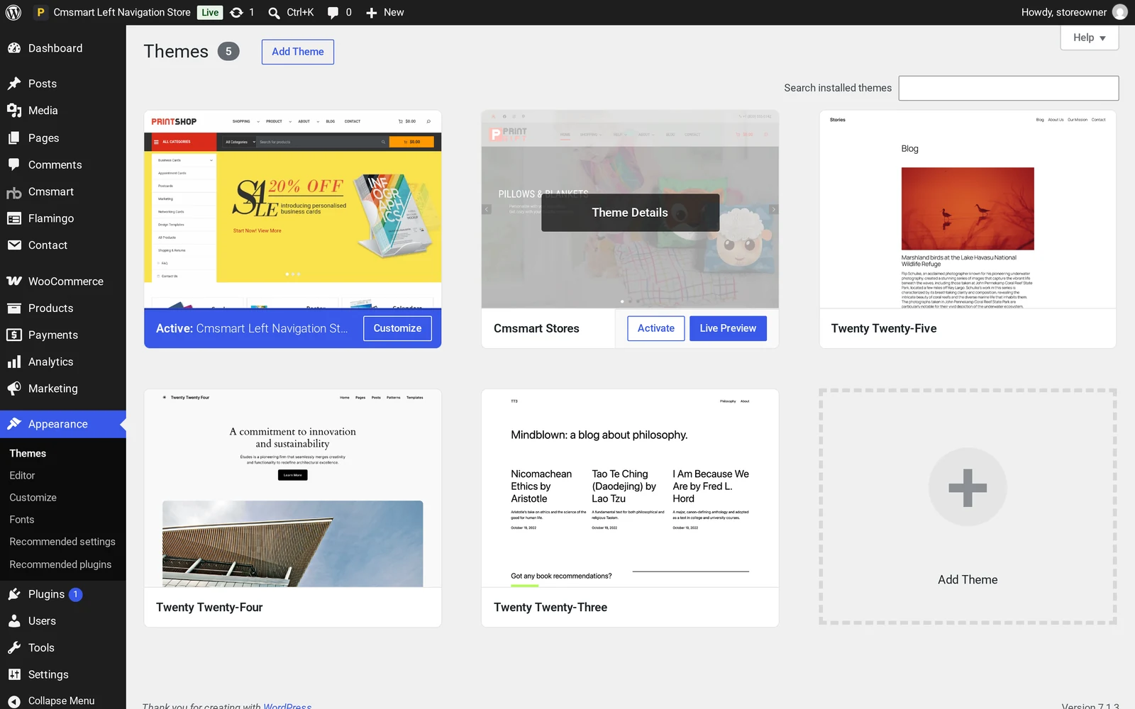This screenshot has width=1135, height=709.
Task: Click the Marketing megaphone icon
Action: tap(14, 389)
